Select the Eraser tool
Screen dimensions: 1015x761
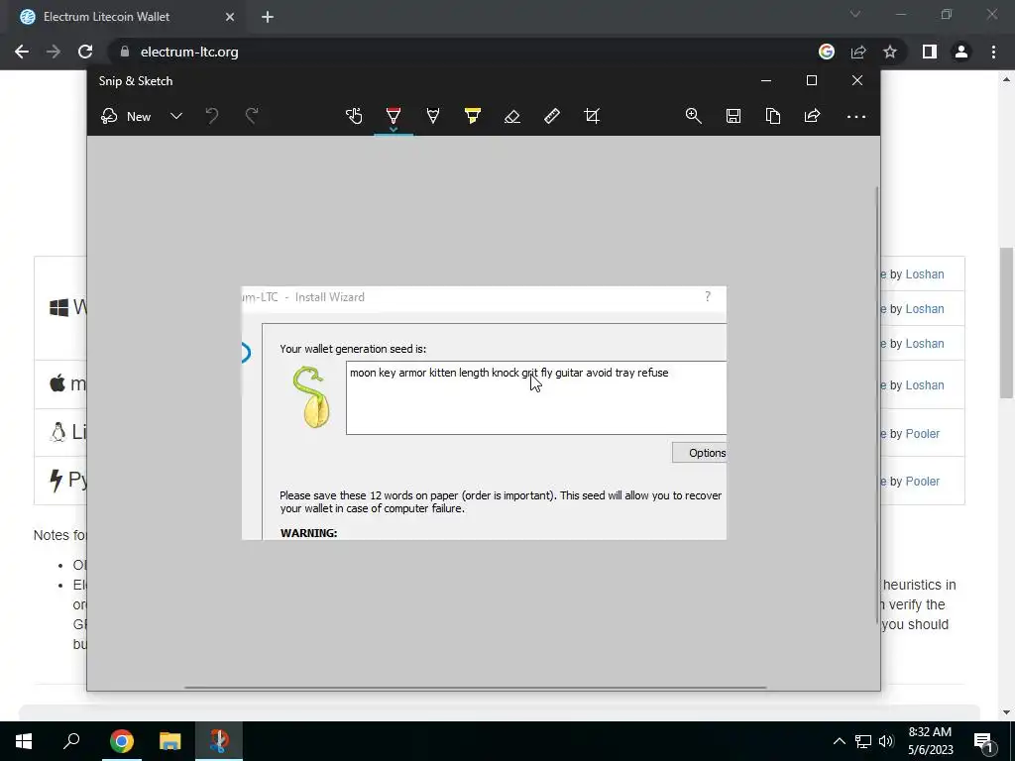(x=512, y=117)
